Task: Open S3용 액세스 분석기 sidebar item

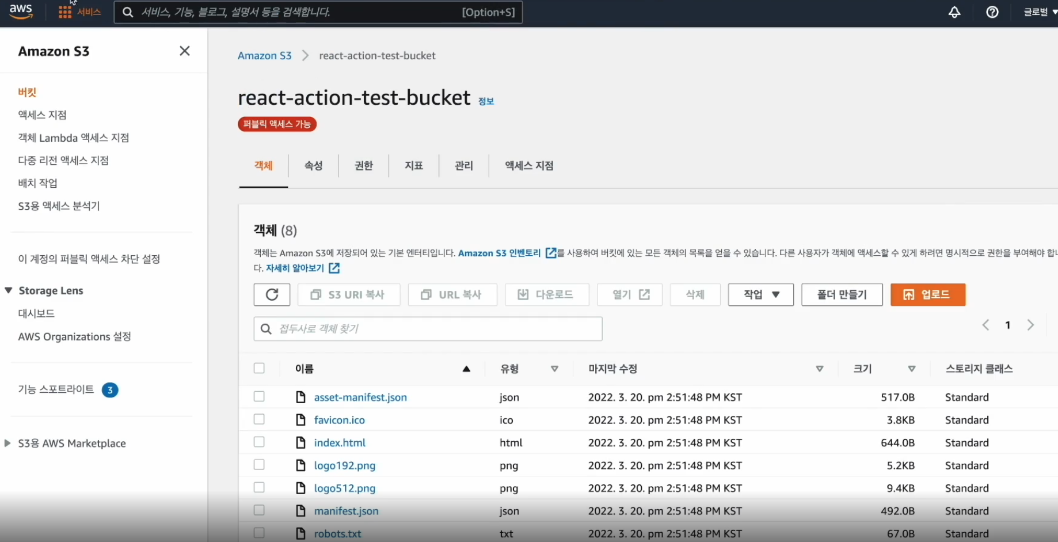Action: tap(59, 206)
